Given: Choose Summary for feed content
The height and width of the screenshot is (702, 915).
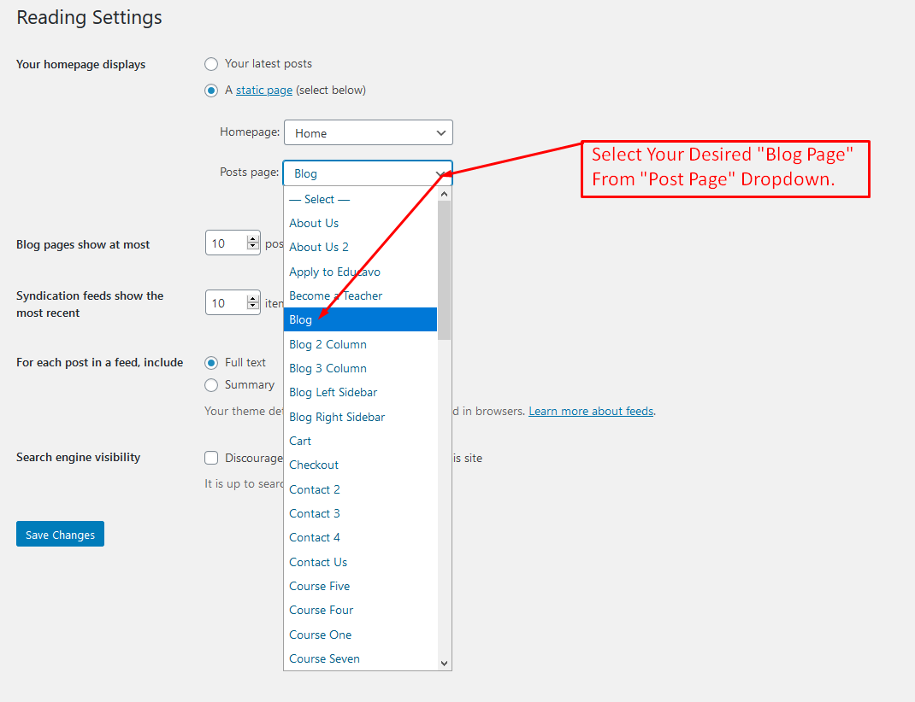Looking at the screenshot, I should pyautogui.click(x=211, y=385).
